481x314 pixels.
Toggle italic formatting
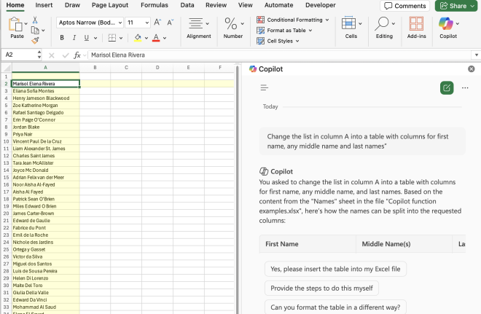[x=75, y=38]
